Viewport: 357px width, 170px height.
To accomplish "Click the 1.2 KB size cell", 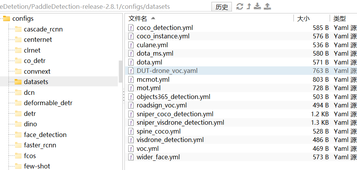I will 320,114.
